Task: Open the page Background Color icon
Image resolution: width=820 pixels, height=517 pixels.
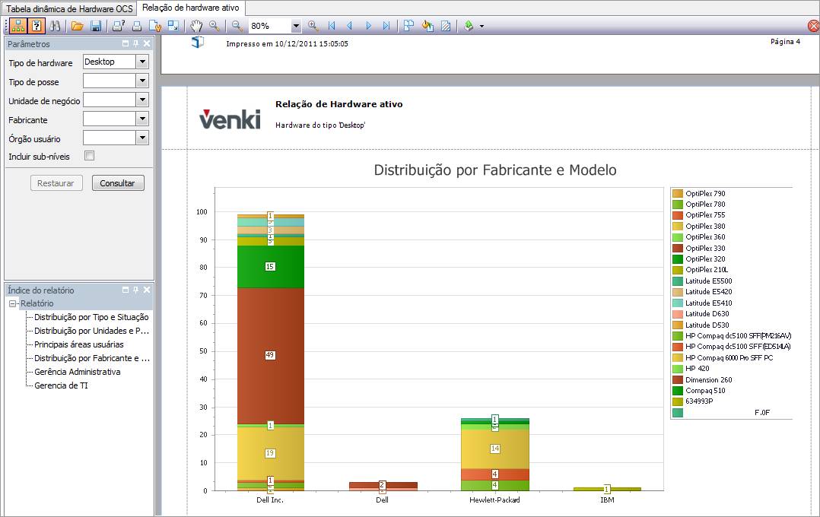Action: (x=427, y=26)
